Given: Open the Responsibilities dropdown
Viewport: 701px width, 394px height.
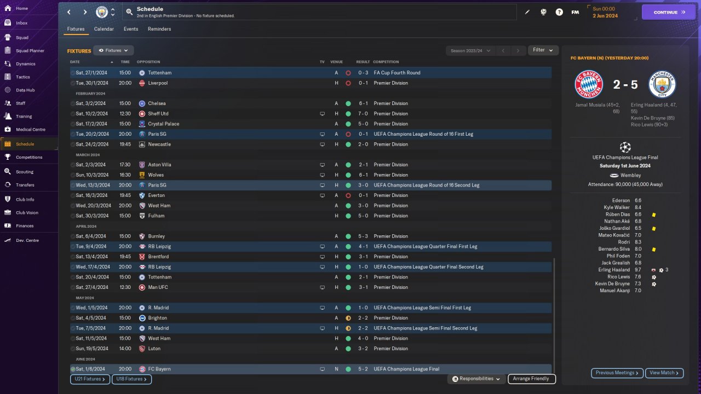Looking at the screenshot, I should pyautogui.click(x=476, y=379).
